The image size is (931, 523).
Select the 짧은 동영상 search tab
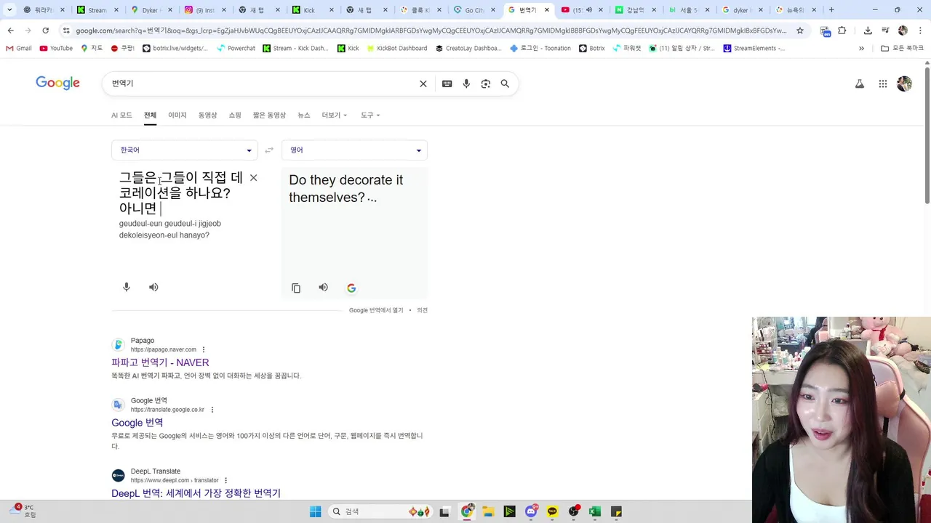(x=269, y=115)
